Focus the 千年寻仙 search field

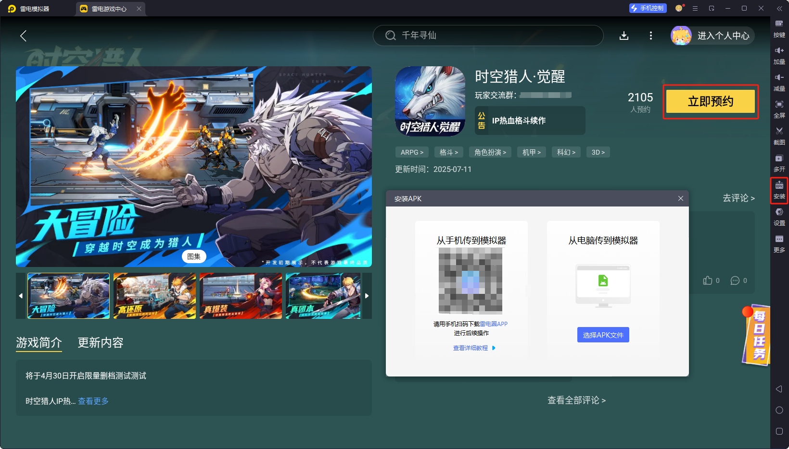pos(488,36)
